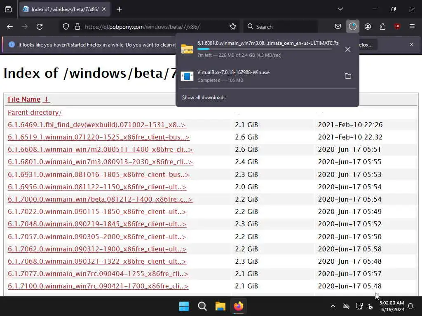Screen dimensions: 422x316
Task: Download 6.1.6931.0 winmain build
Action: point(98,174)
